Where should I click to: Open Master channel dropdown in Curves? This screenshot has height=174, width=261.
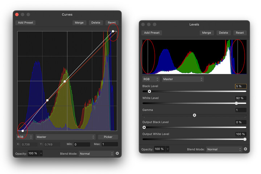[x=65, y=137]
